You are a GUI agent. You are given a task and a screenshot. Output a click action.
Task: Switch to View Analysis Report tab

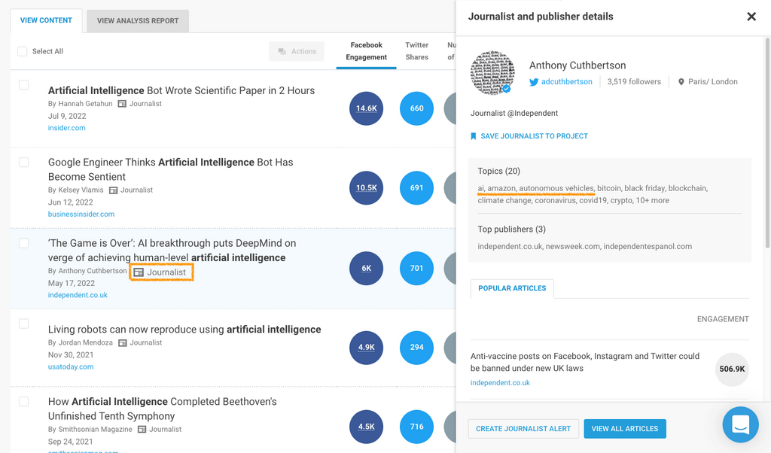[x=138, y=21]
